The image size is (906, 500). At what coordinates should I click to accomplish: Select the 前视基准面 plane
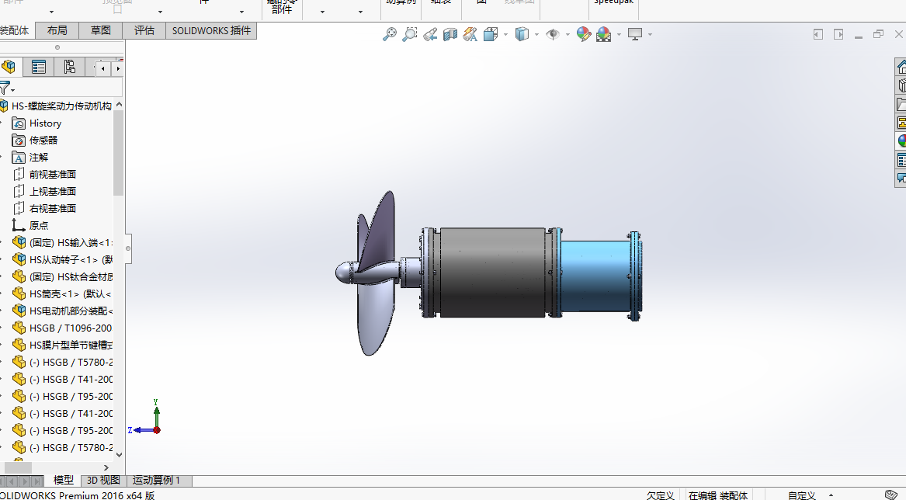coord(52,174)
